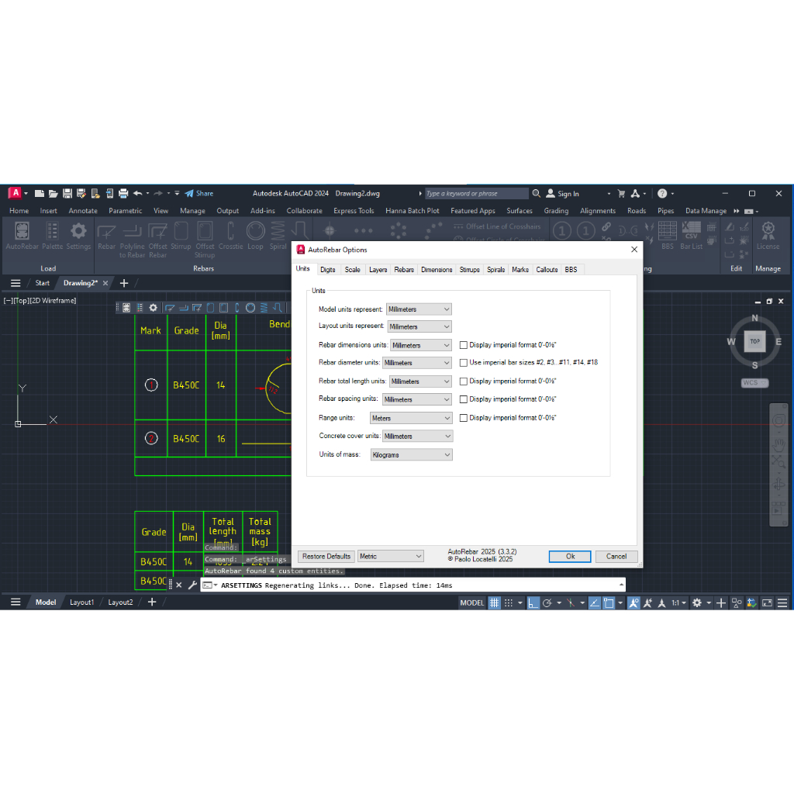794x794 pixels.
Task: Select the Spiral rebar tool
Action: click(x=278, y=236)
